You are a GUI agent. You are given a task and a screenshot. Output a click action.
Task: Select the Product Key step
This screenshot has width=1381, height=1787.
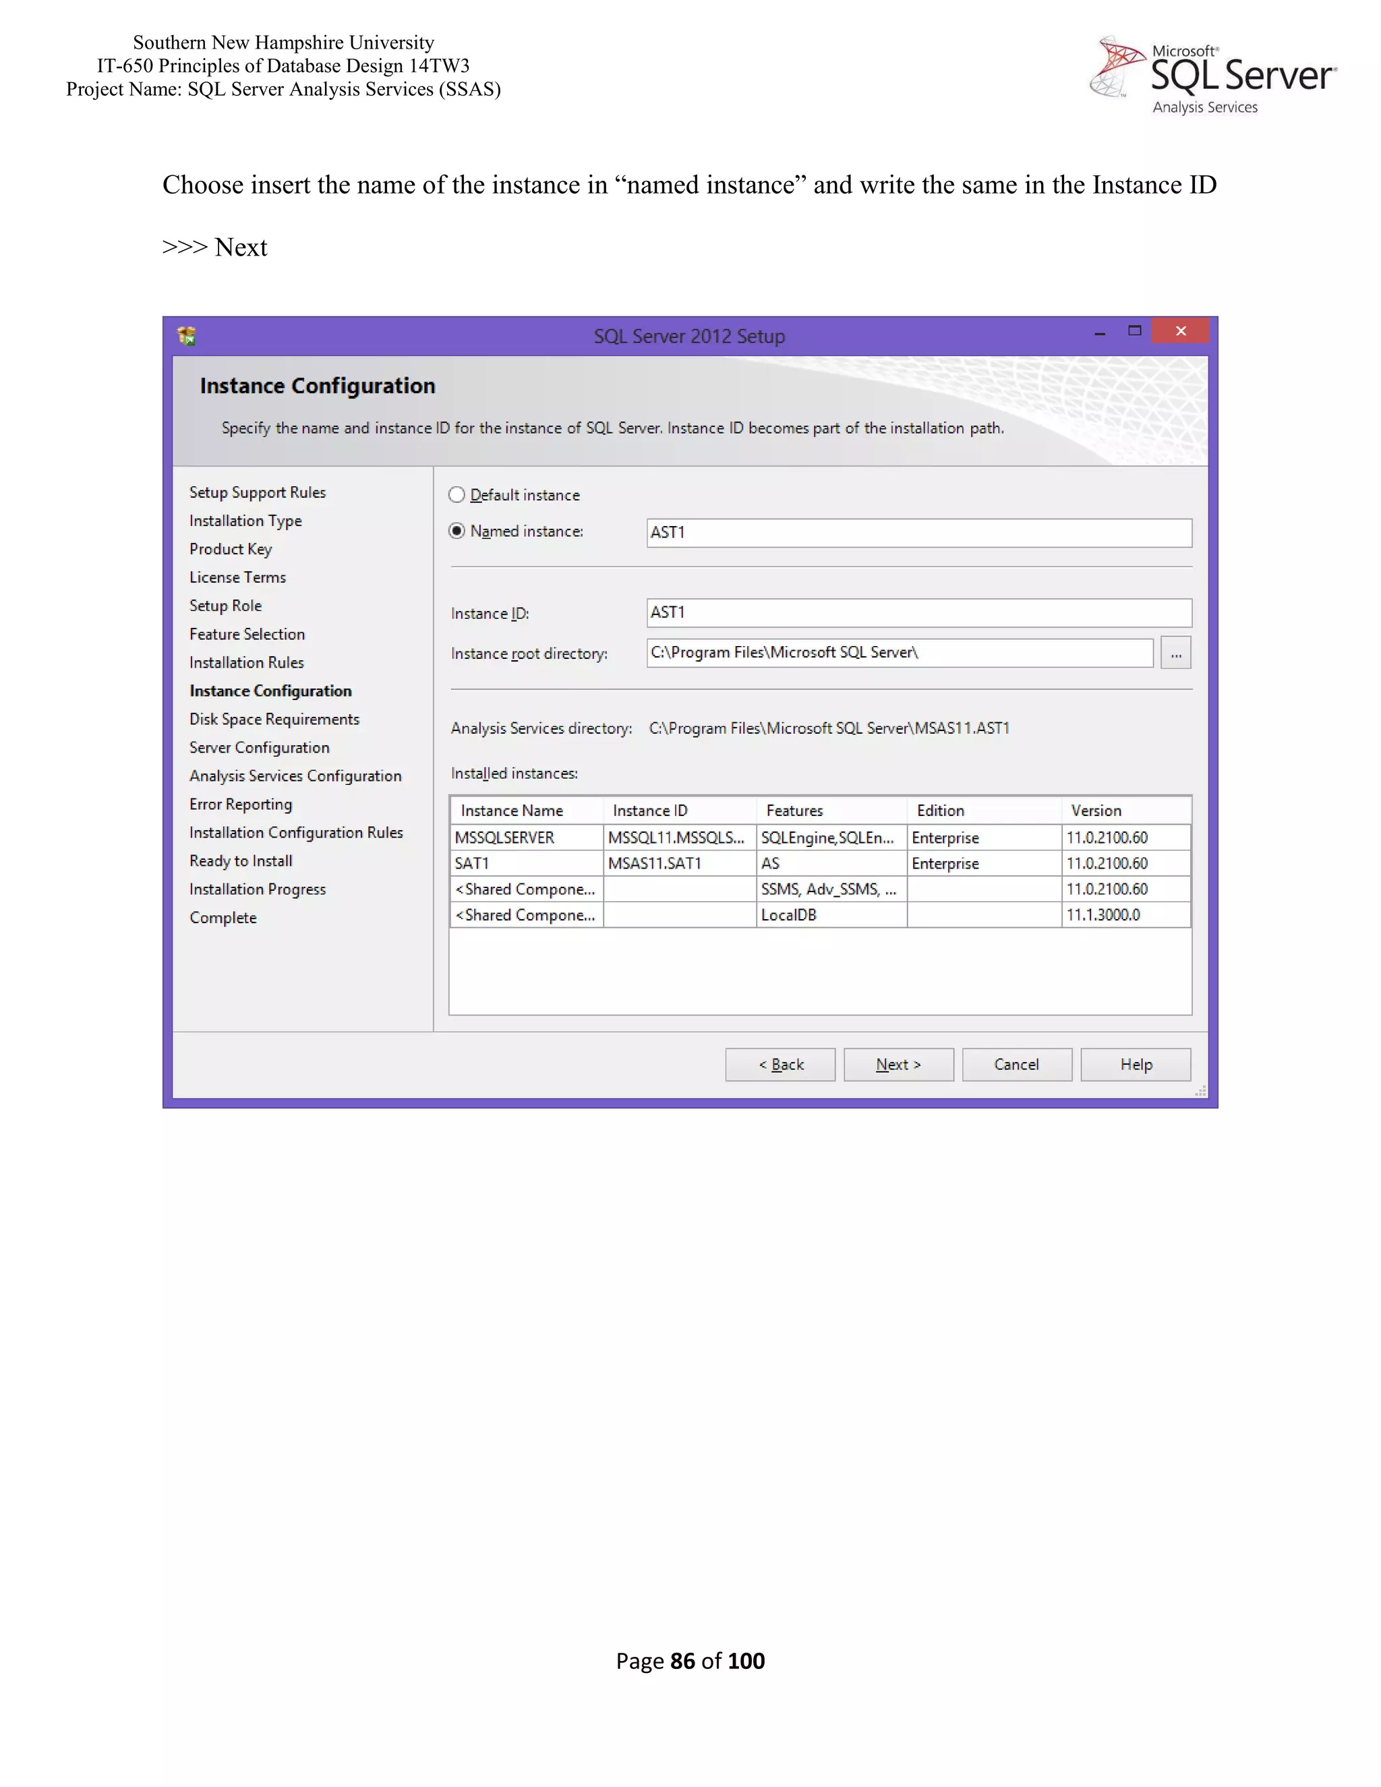[x=231, y=549]
